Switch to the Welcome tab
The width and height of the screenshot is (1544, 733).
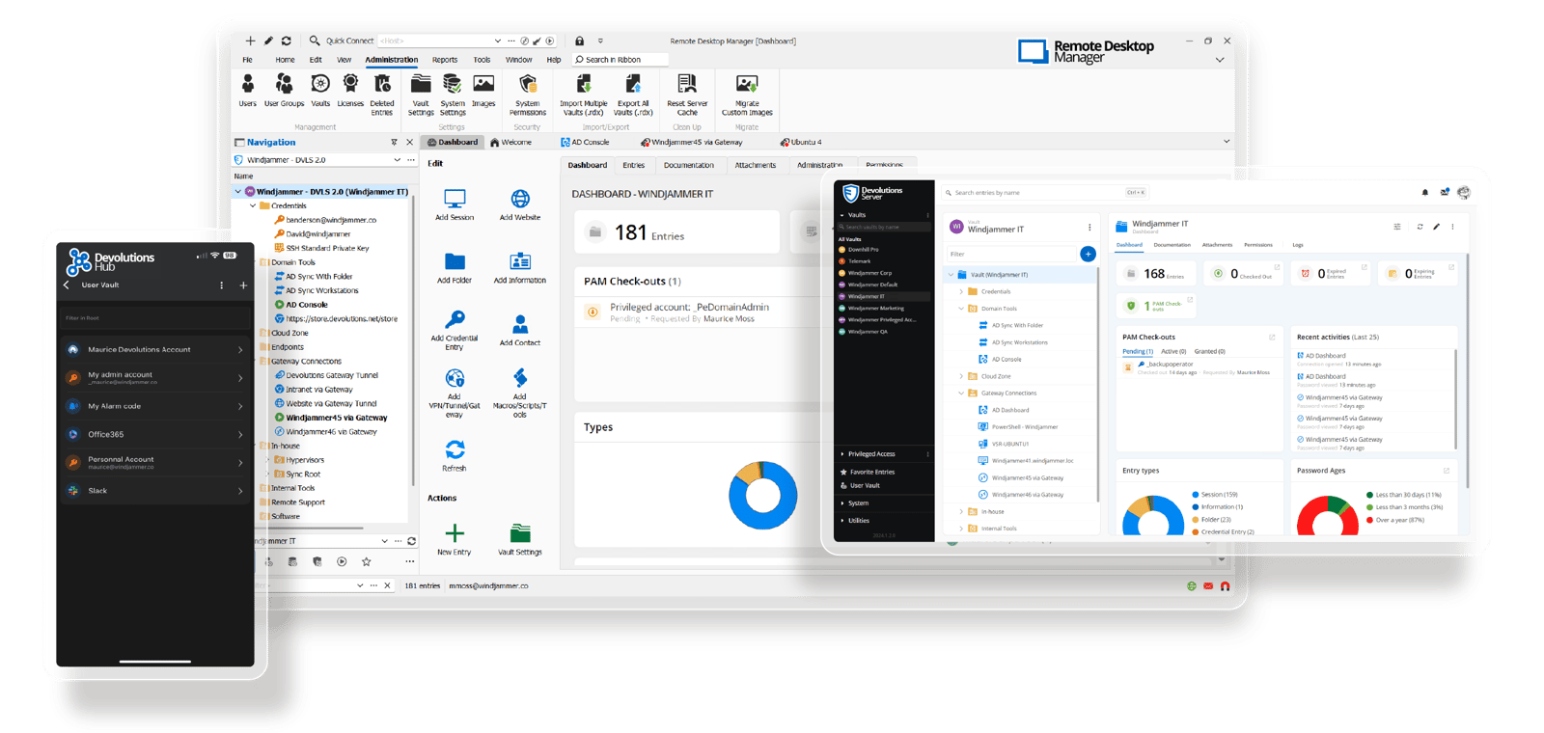[x=510, y=143]
